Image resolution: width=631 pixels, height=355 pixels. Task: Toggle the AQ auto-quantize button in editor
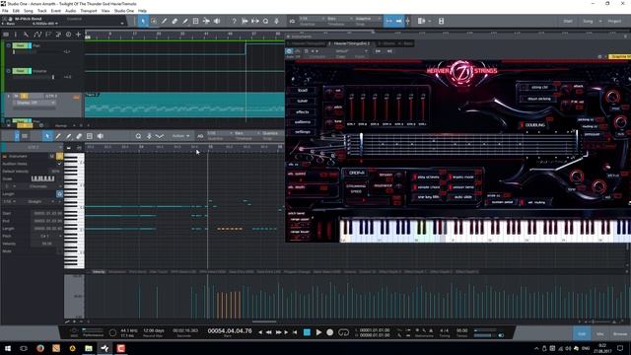200,136
